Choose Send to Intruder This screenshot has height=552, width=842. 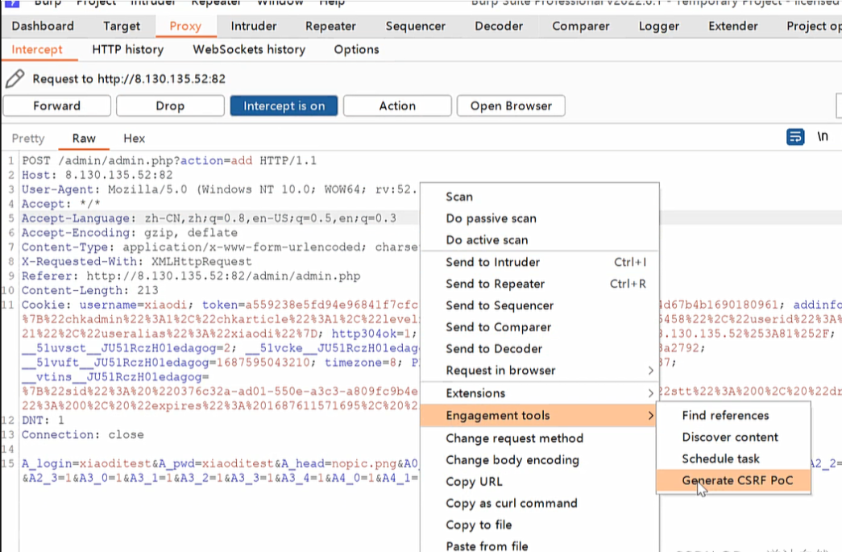tap(540, 262)
